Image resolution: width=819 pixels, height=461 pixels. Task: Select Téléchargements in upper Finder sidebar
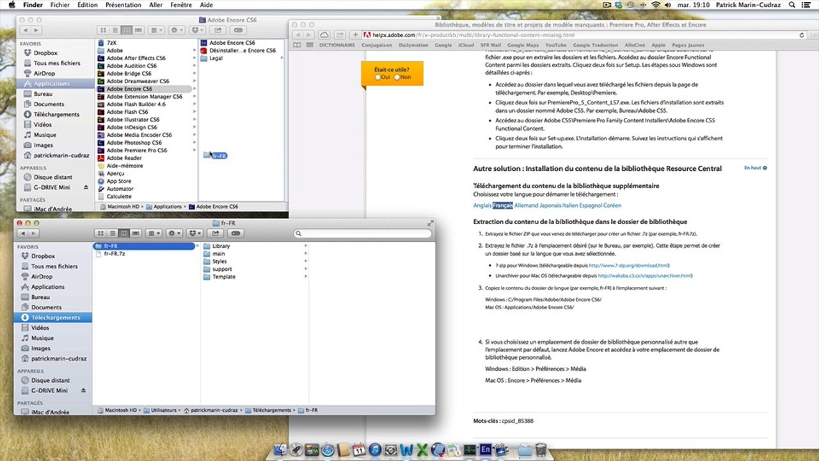(56, 115)
